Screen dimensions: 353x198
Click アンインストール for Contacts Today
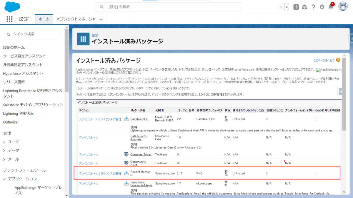(x=89, y=155)
